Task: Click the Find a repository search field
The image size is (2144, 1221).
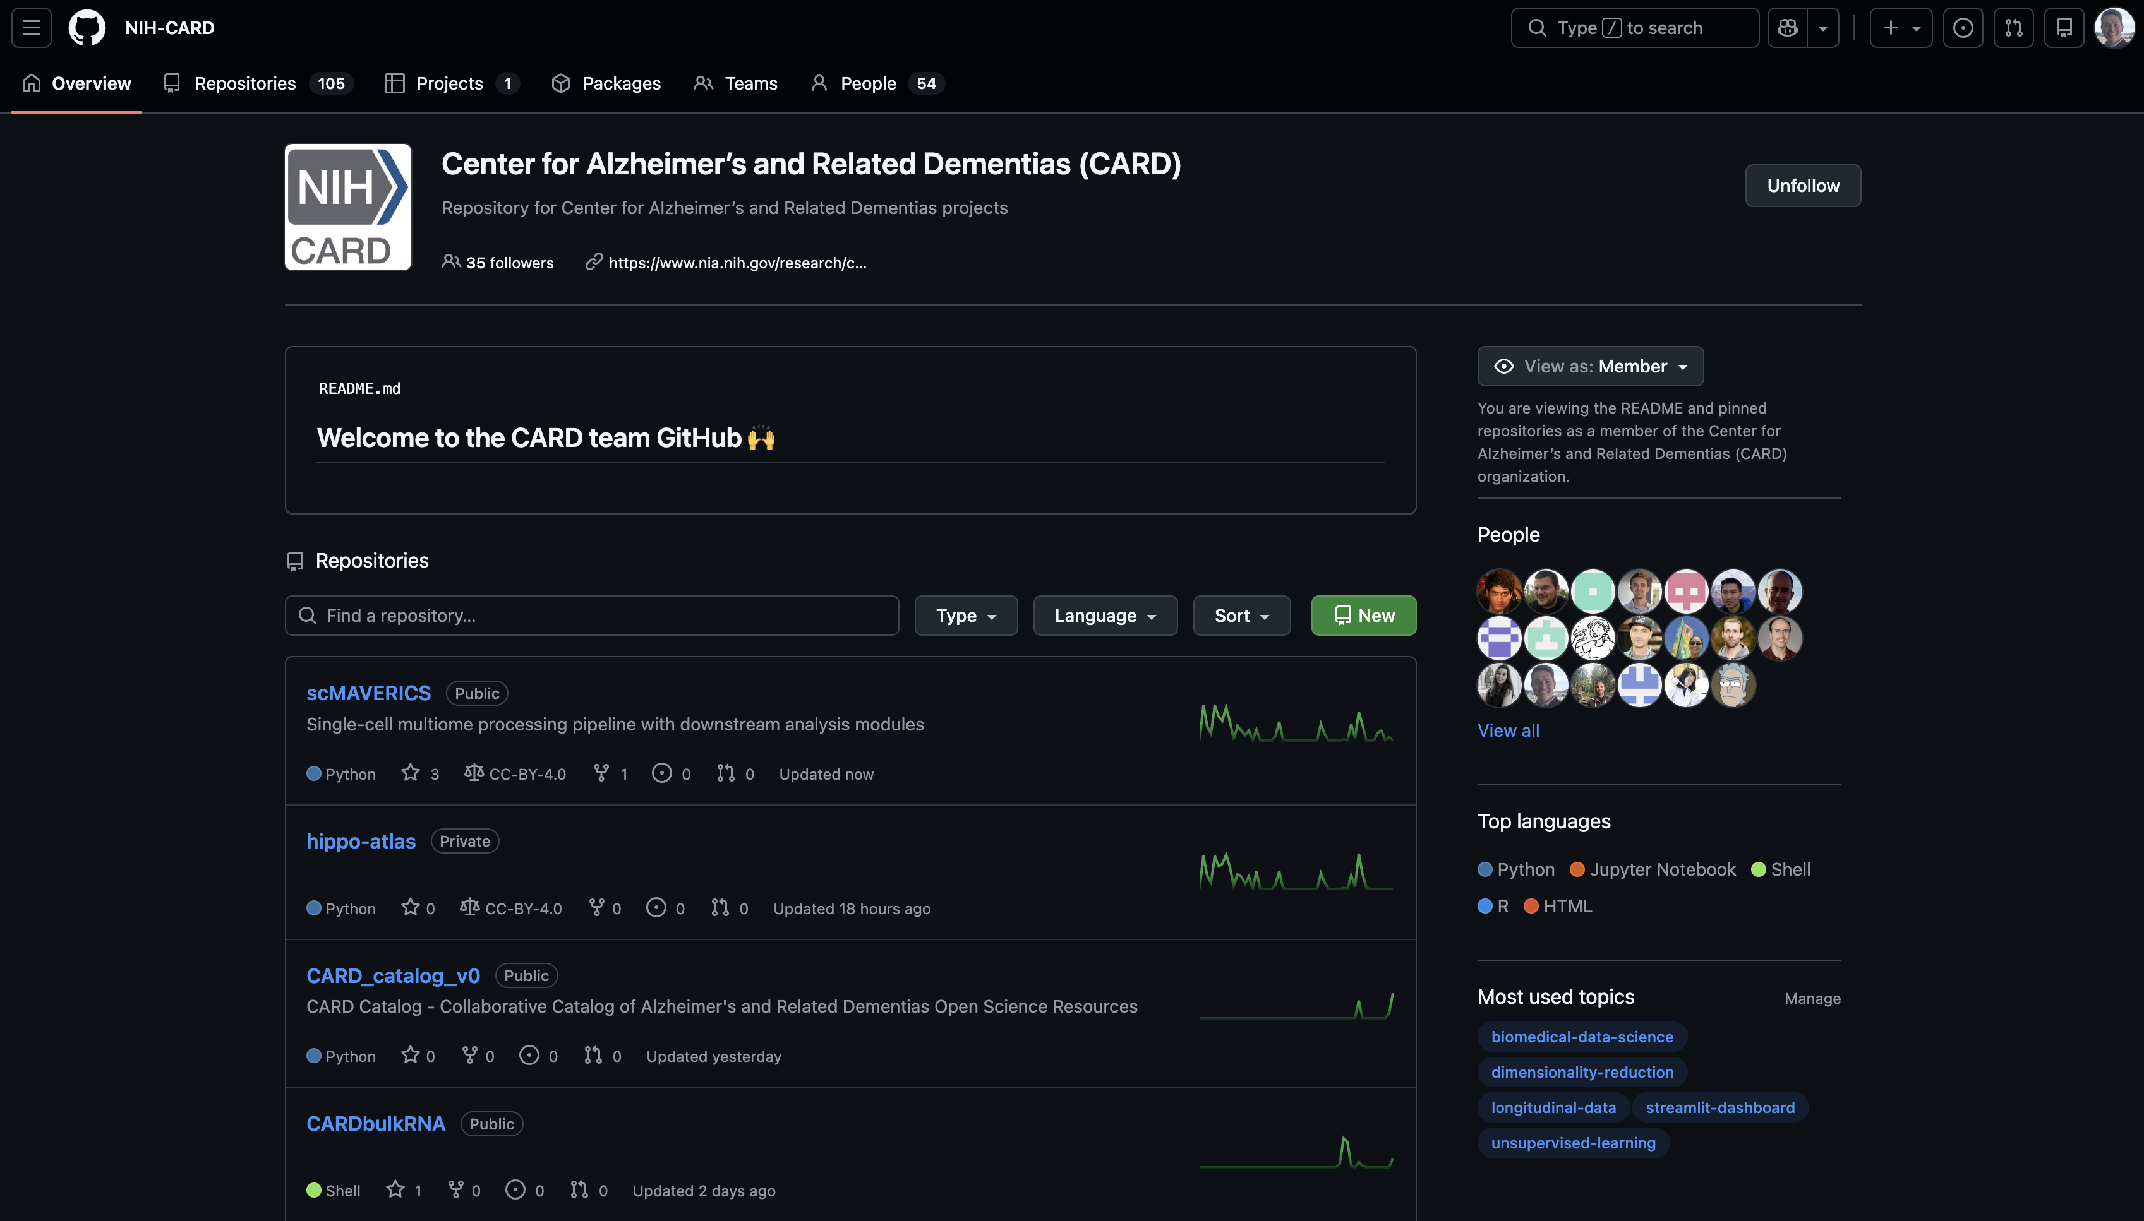Action: coord(592,616)
